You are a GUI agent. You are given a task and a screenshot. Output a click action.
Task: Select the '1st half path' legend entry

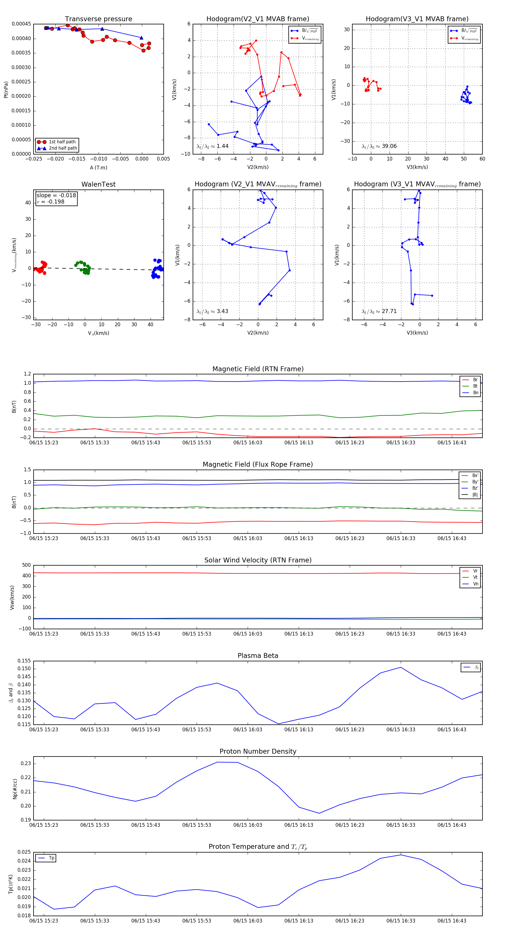(x=57, y=142)
